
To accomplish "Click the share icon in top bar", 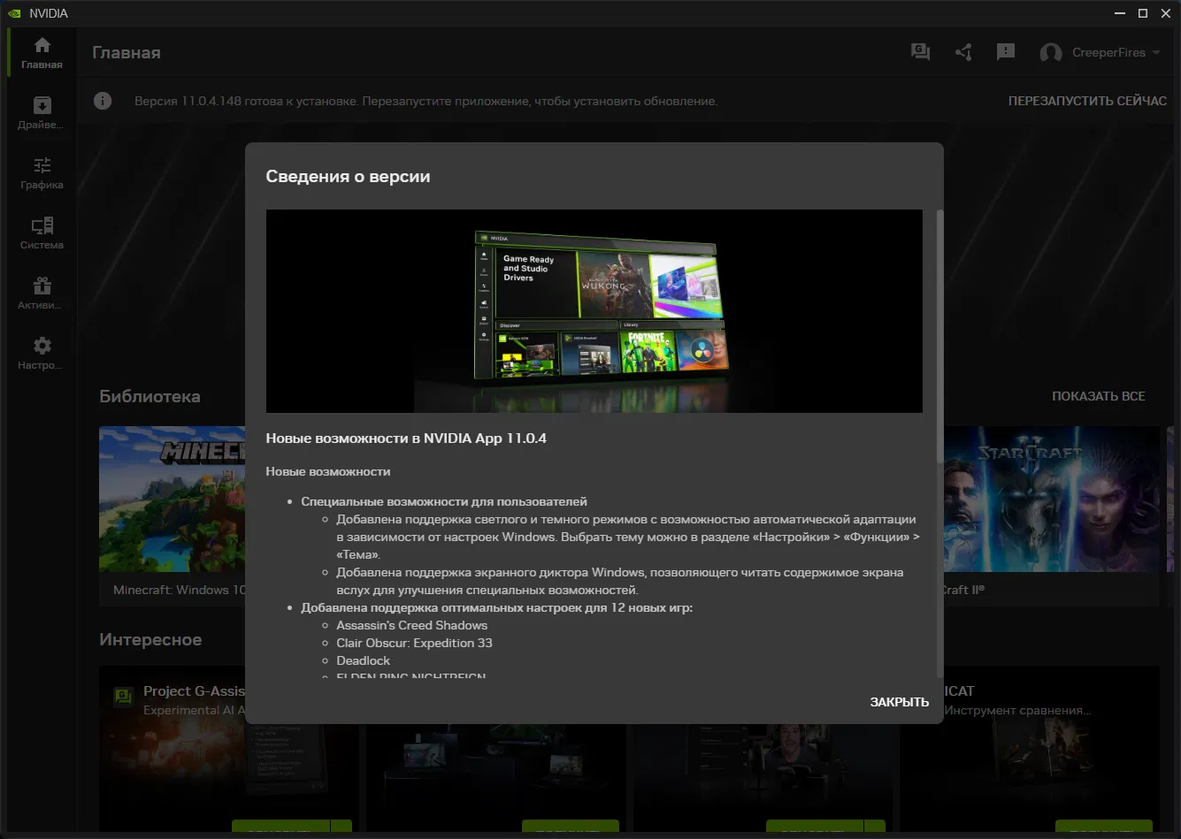I will (x=963, y=52).
